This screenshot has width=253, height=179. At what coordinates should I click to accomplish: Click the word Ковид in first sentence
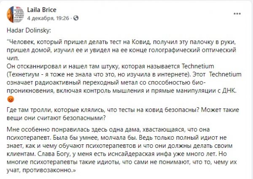point(141,42)
